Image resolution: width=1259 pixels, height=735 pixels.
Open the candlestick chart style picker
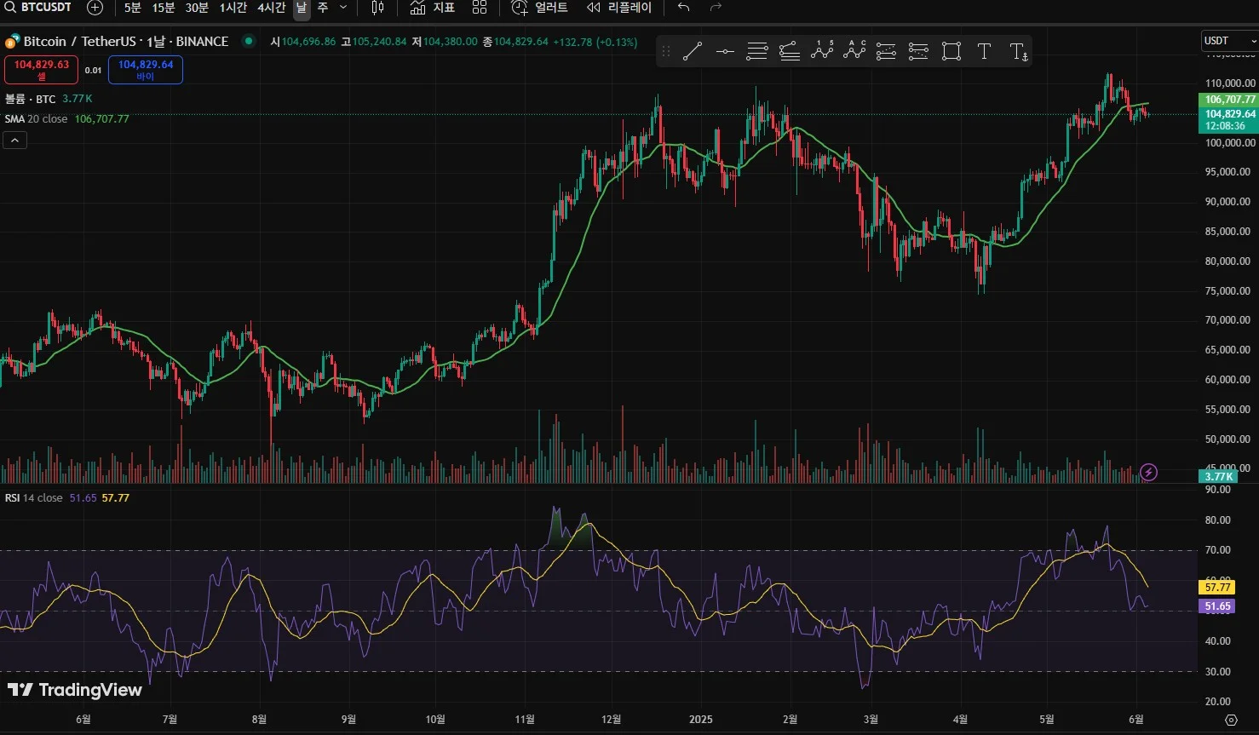377,8
